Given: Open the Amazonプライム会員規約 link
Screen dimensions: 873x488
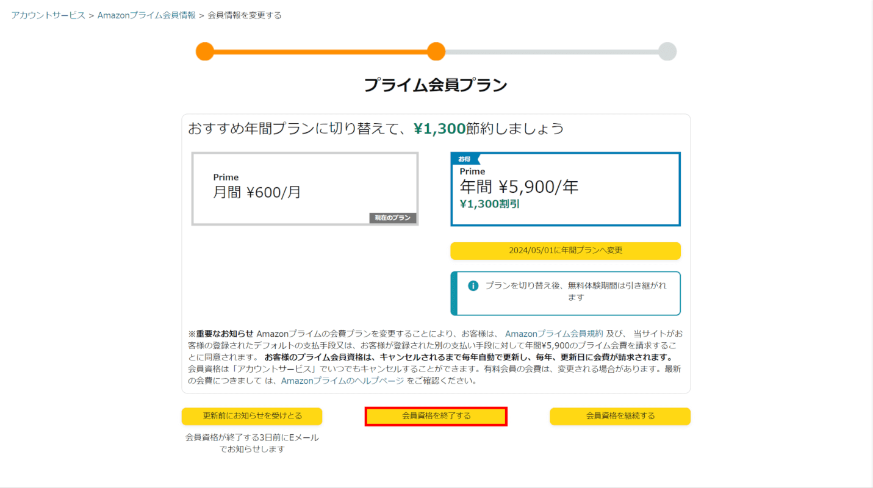Looking at the screenshot, I should coord(554,334).
